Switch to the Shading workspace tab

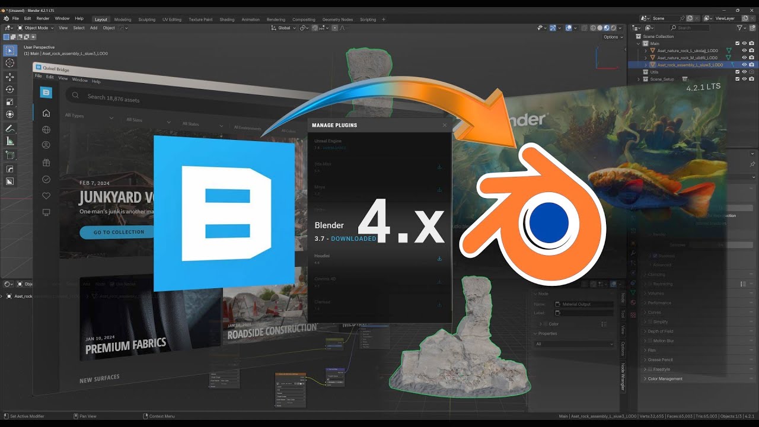(227, 19)
